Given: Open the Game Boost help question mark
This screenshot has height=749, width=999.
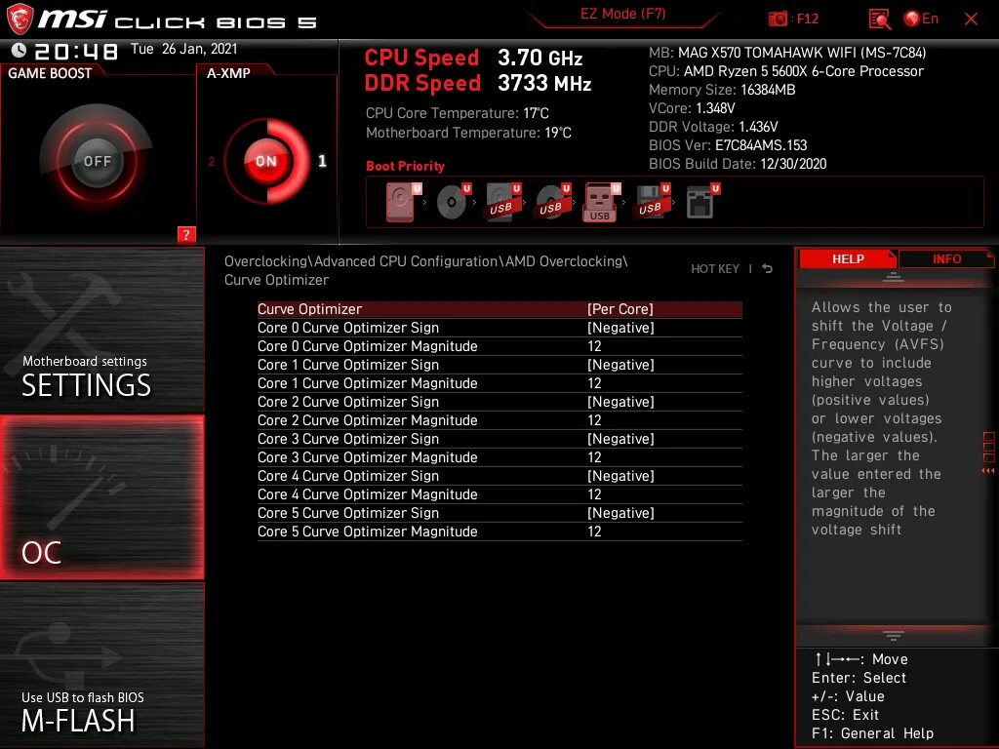Looking at the screenshot, I should (x=186, y=234).
